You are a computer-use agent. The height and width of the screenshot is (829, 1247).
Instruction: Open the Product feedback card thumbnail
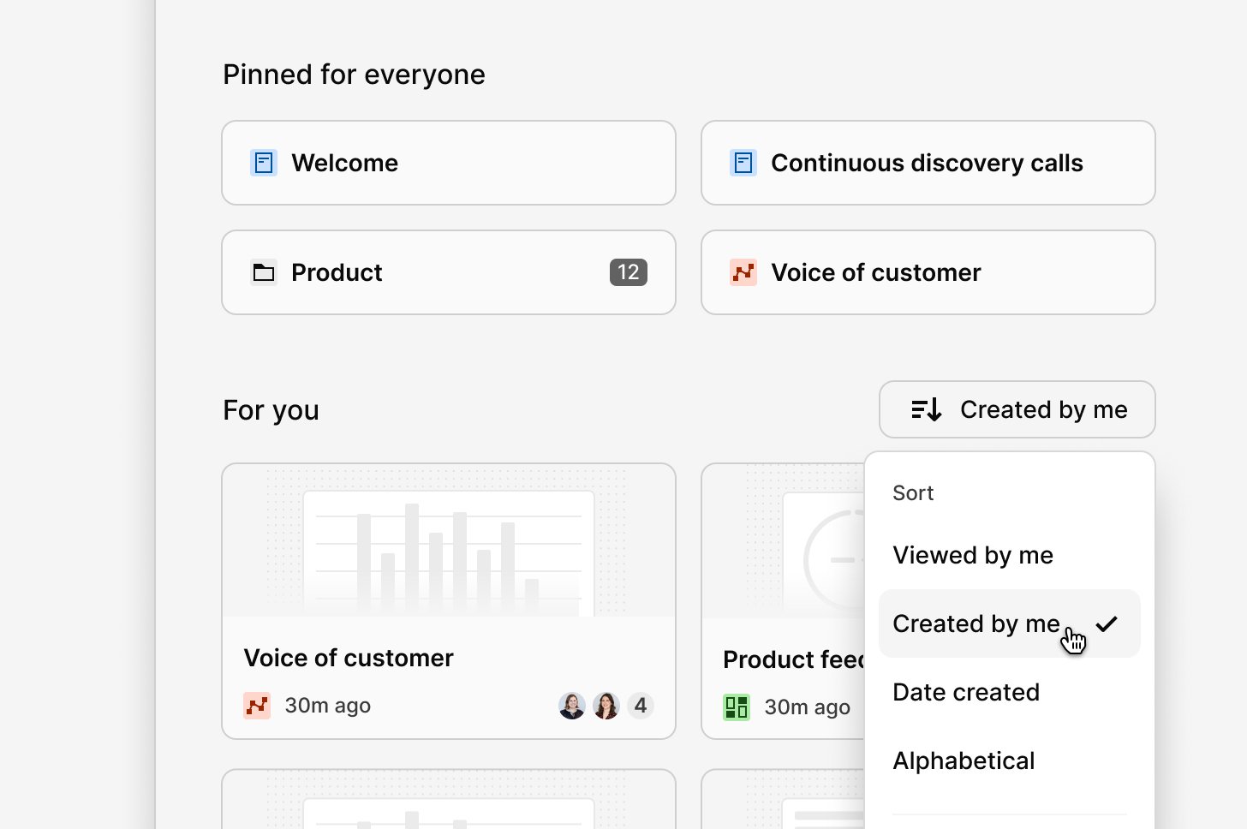(x=783, y=541)
